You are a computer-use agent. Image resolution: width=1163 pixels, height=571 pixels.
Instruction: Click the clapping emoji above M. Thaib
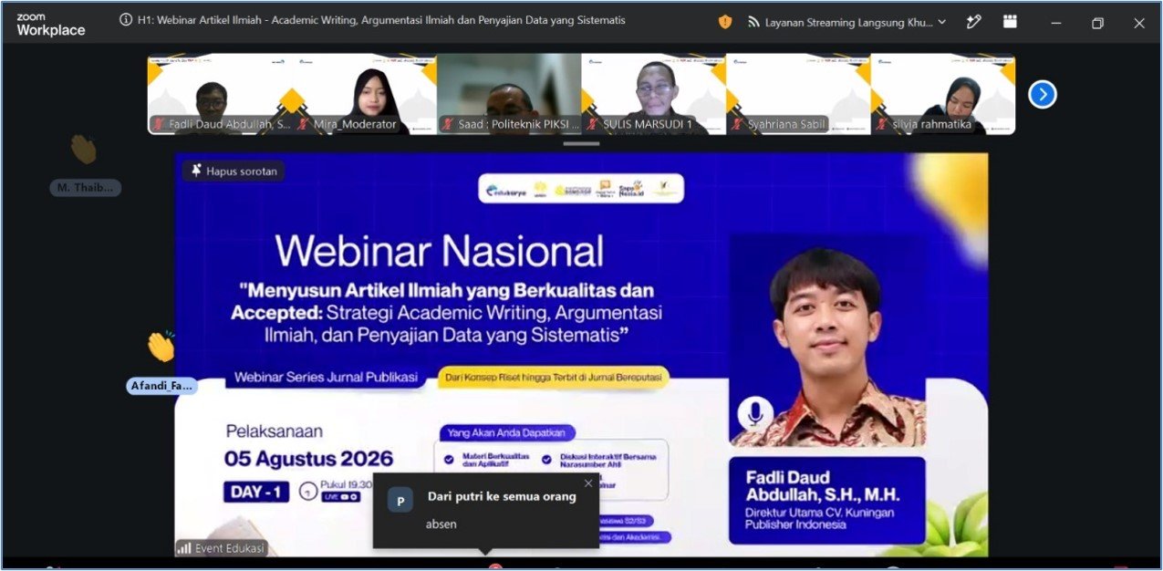click(x=84, y=149)
